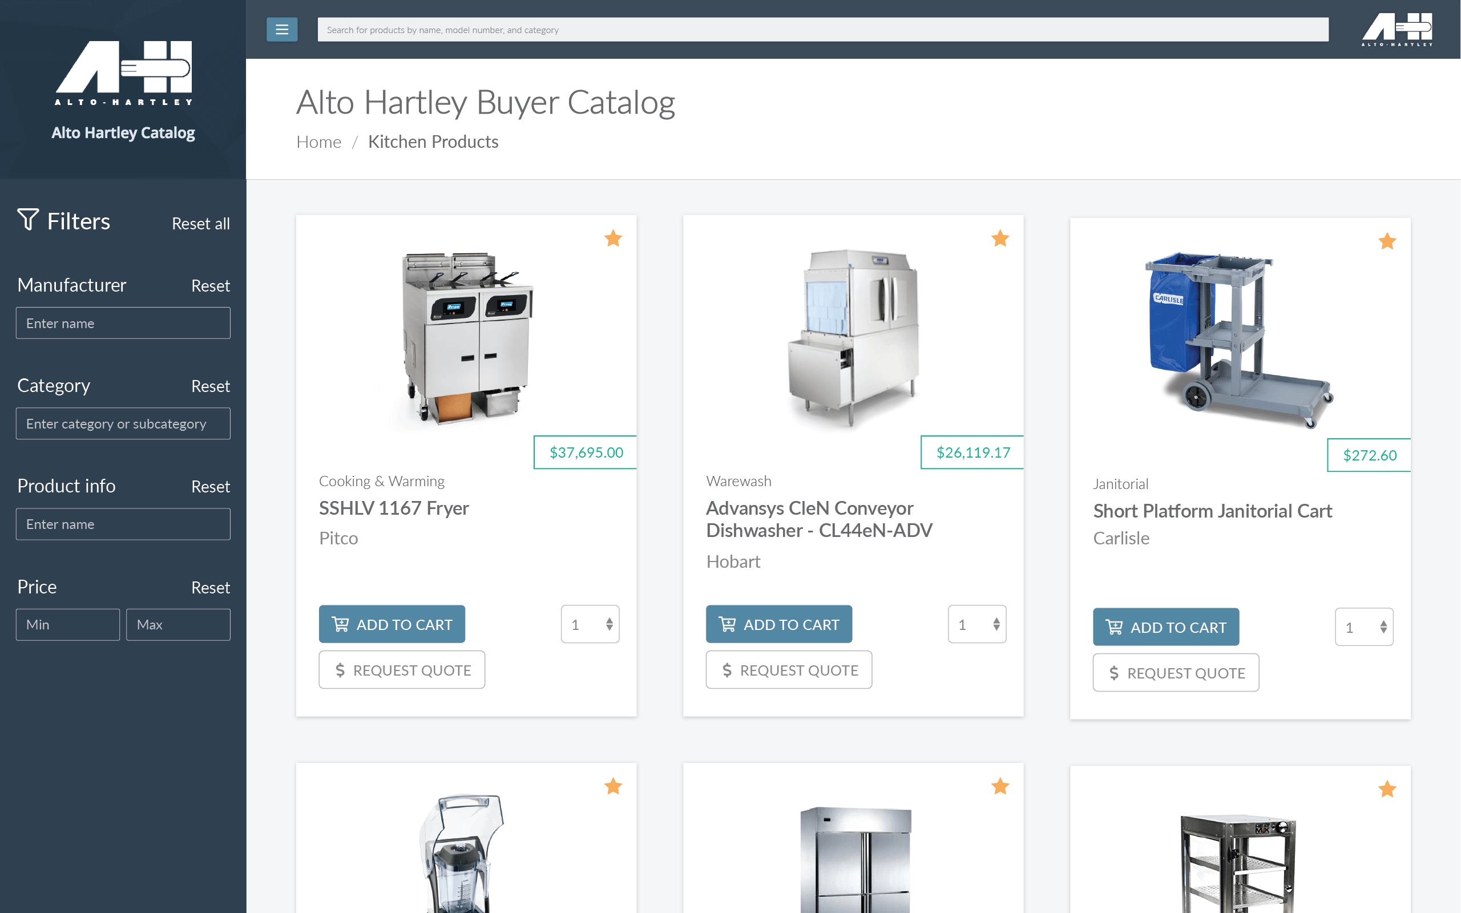Click Reset all filters
The image size is (1461, 913).
click(x=200, y=223)
